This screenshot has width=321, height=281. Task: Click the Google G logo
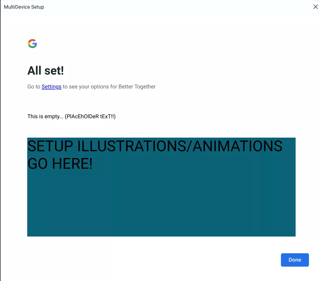32,44
